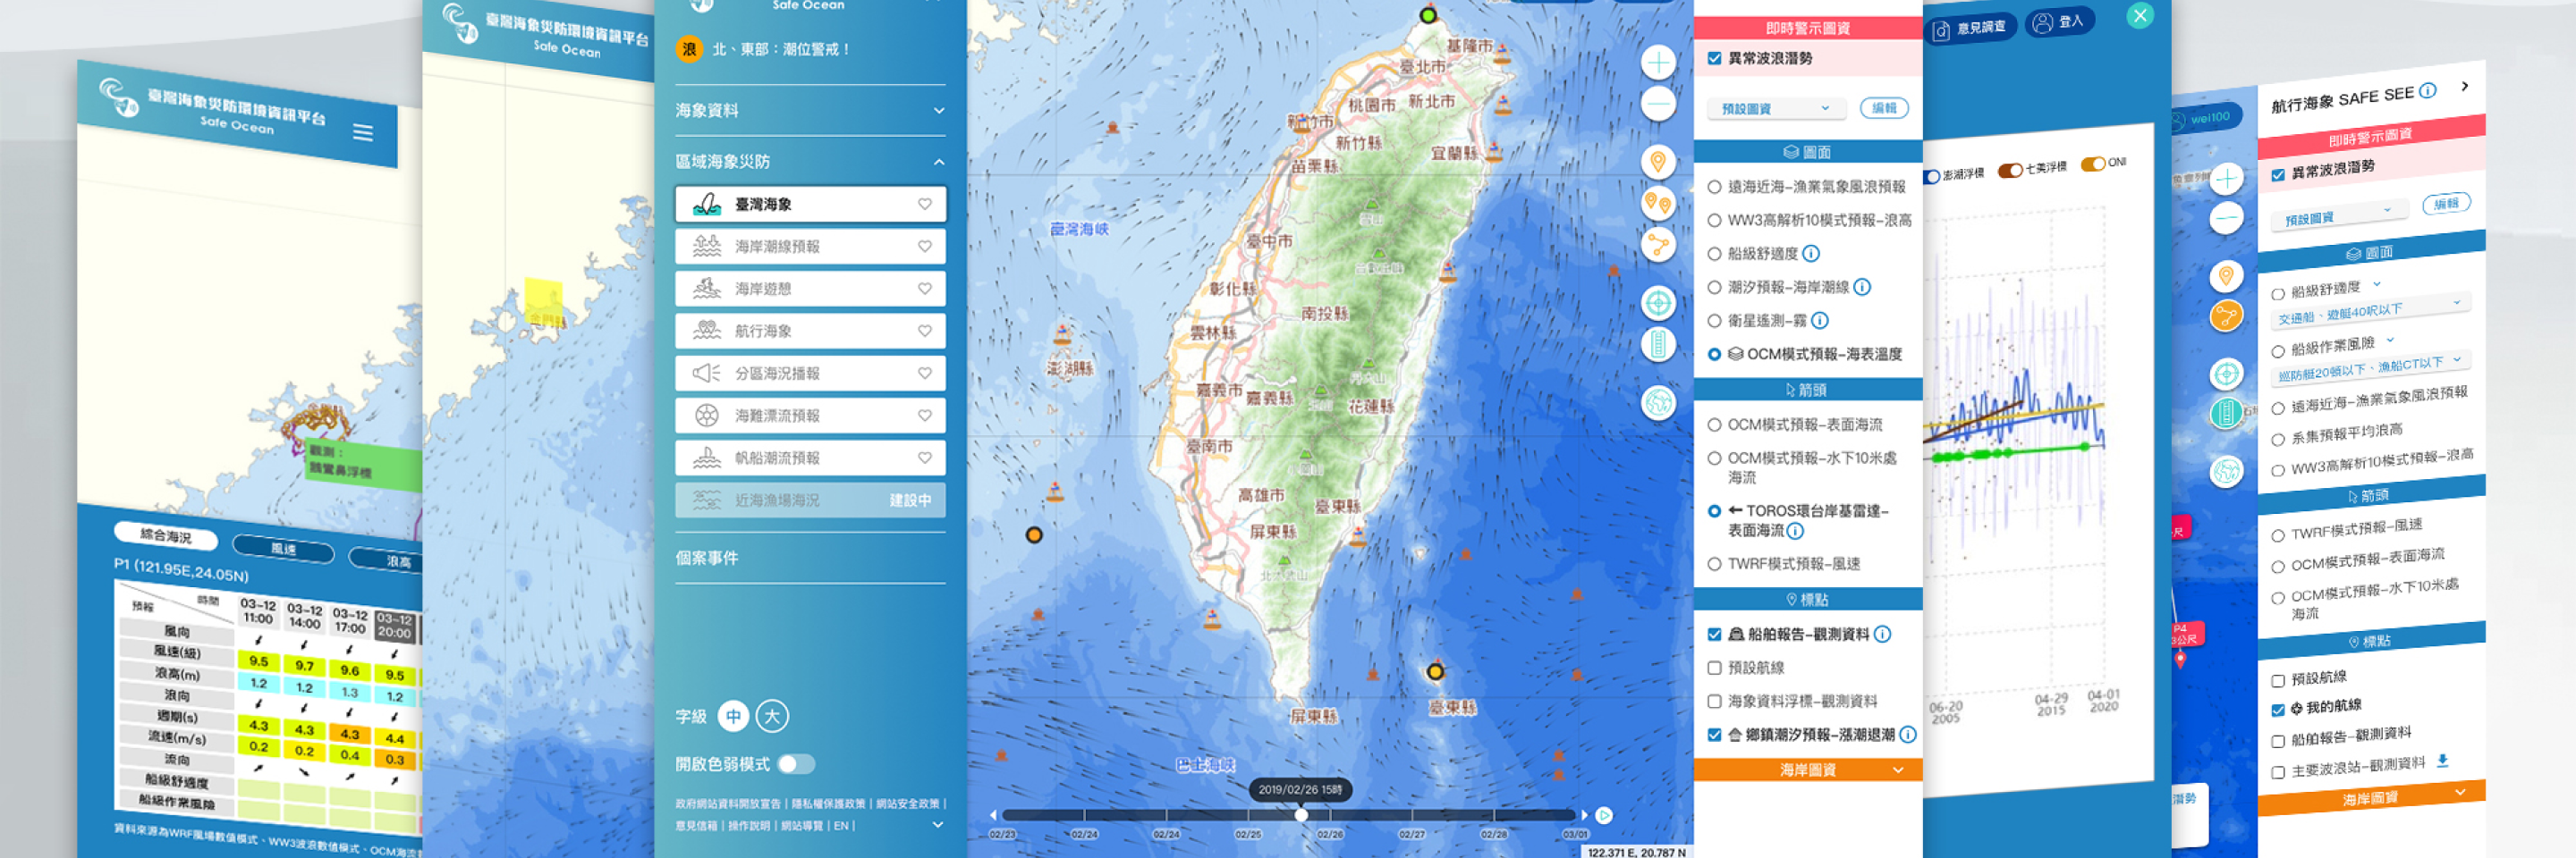The height and width of the screenshot is (858, 2576).
Task: Click the ruler measure tool on main map
Action: point(1658,345)
